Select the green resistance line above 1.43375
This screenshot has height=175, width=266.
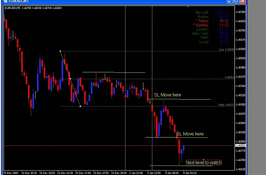pos(114,72)
